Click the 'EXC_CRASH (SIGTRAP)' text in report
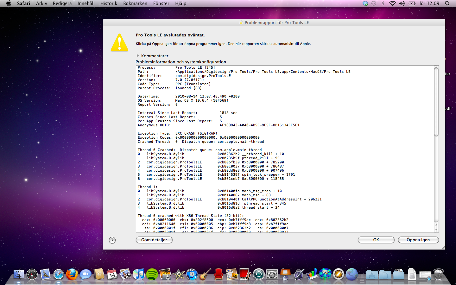The height and width of the screenshot is (285, 456). 196,133
